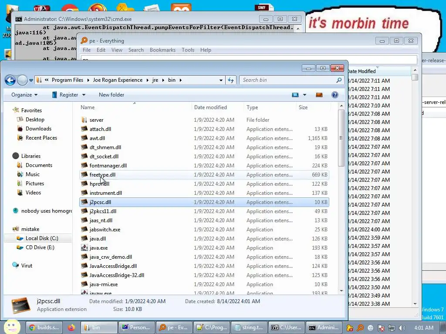Select dt_socket.dll file
The image size is (446, 334).
pyautogui.click(x=104, y=157)
